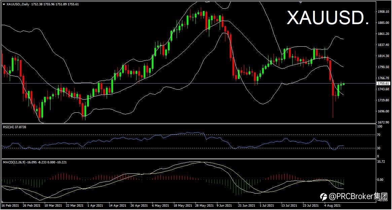Viewport: 392px width, 210px height.
Task: Click the 14 Apr 2021 date label
Action: point(117,206)
